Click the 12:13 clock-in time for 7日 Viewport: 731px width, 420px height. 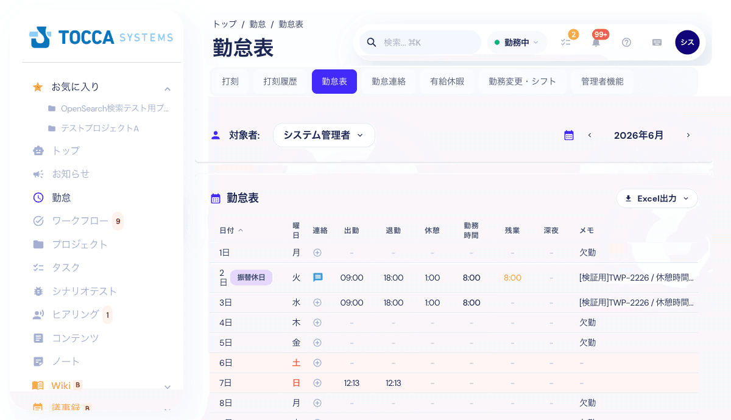point(351,383)
